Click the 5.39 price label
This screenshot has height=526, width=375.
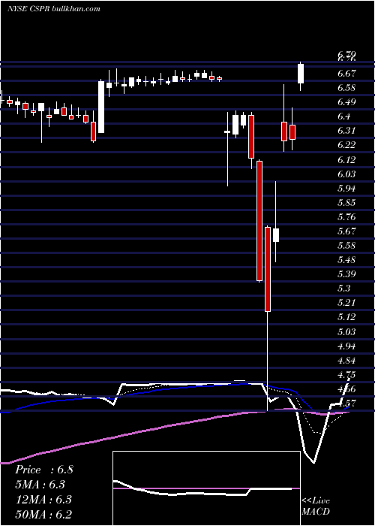(346, 274)
